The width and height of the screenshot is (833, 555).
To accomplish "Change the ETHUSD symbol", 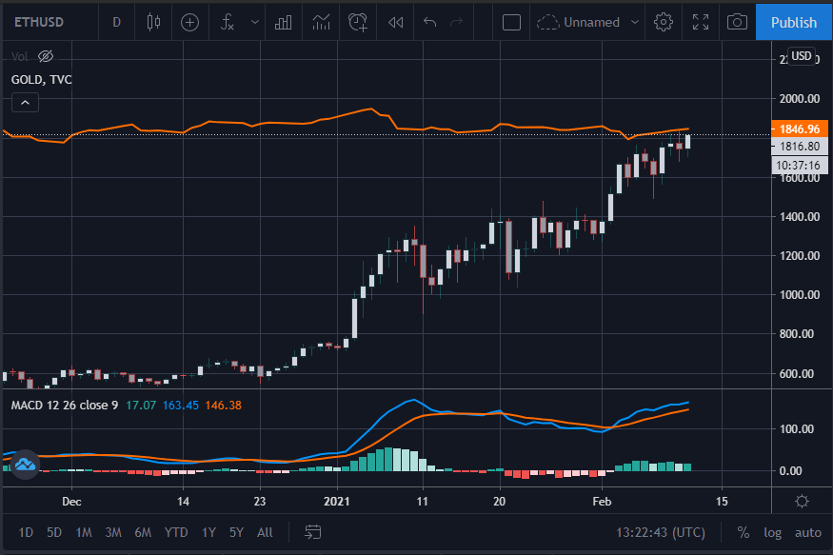I will click(x=39, y=22).
